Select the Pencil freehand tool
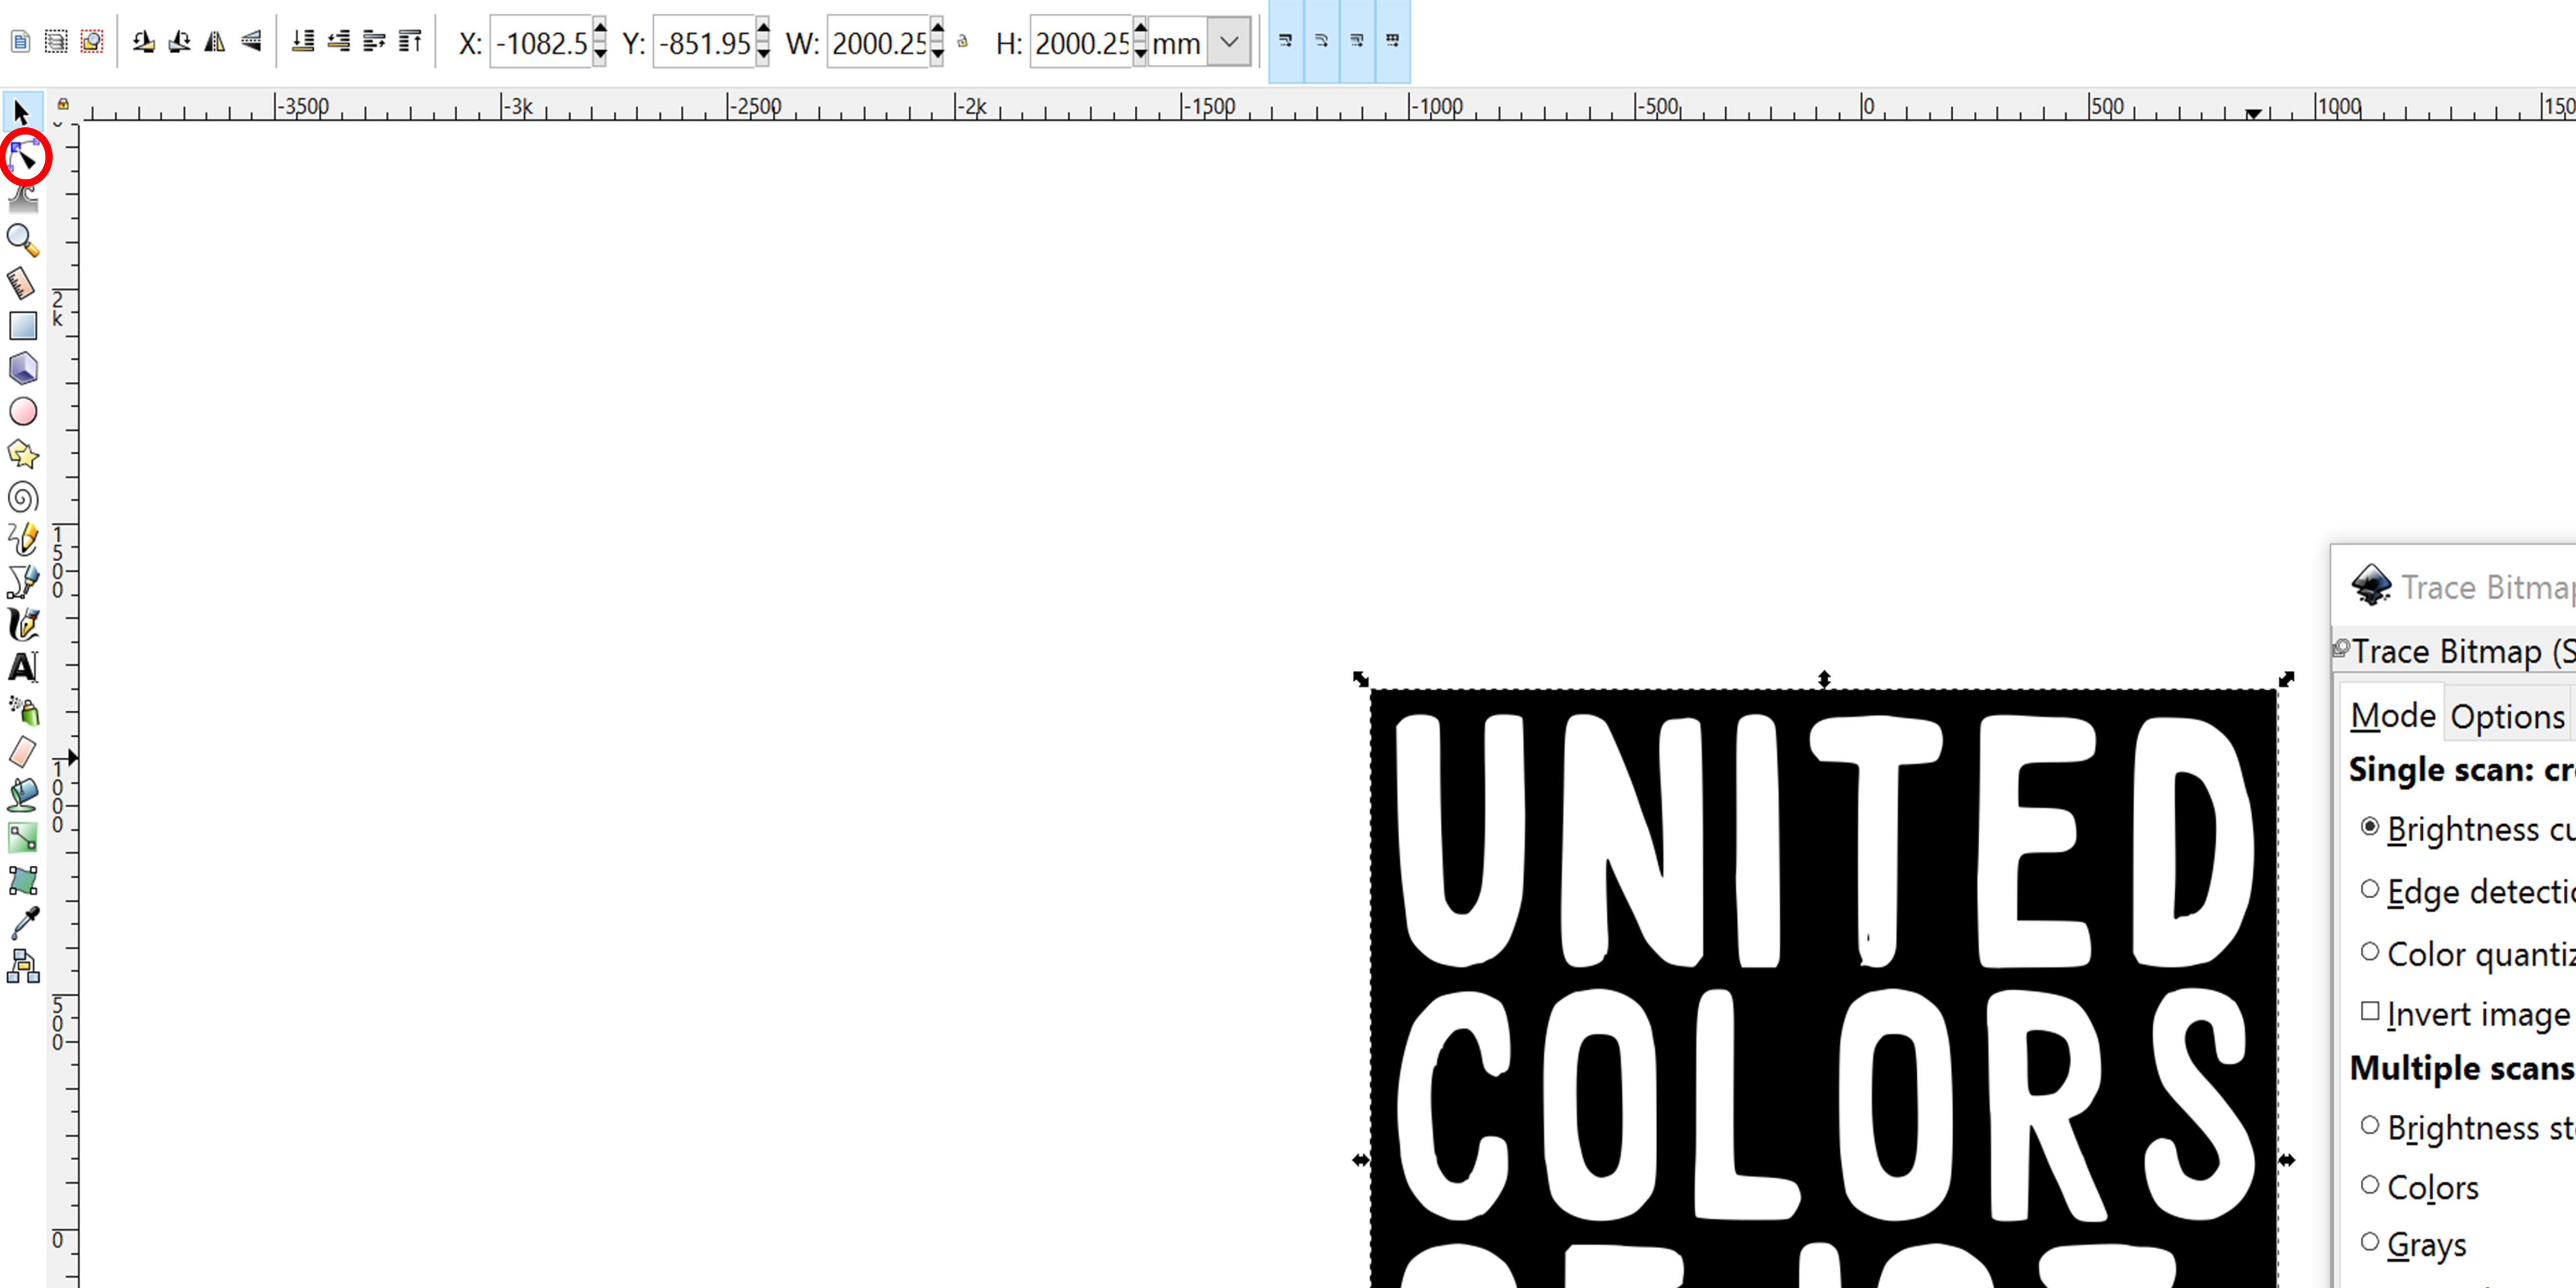 23,540
